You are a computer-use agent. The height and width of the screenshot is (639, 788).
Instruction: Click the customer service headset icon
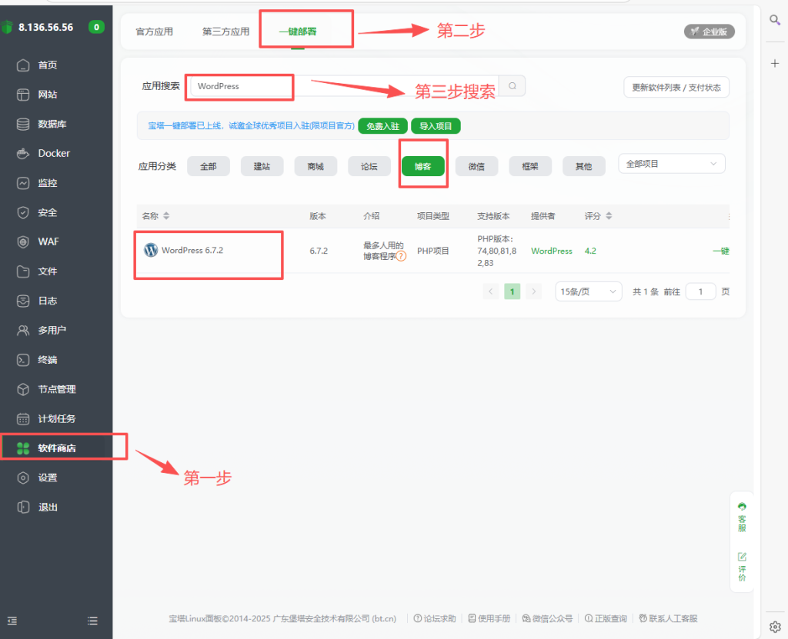point(742,508)
